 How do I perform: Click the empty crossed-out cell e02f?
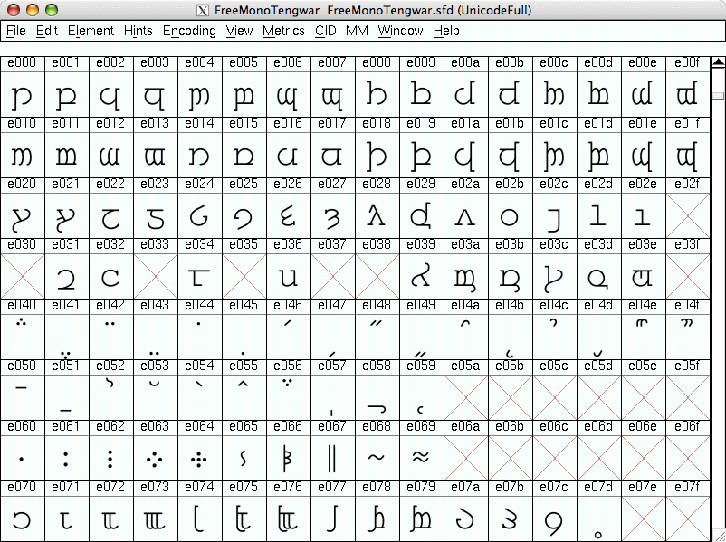[687, 215]
